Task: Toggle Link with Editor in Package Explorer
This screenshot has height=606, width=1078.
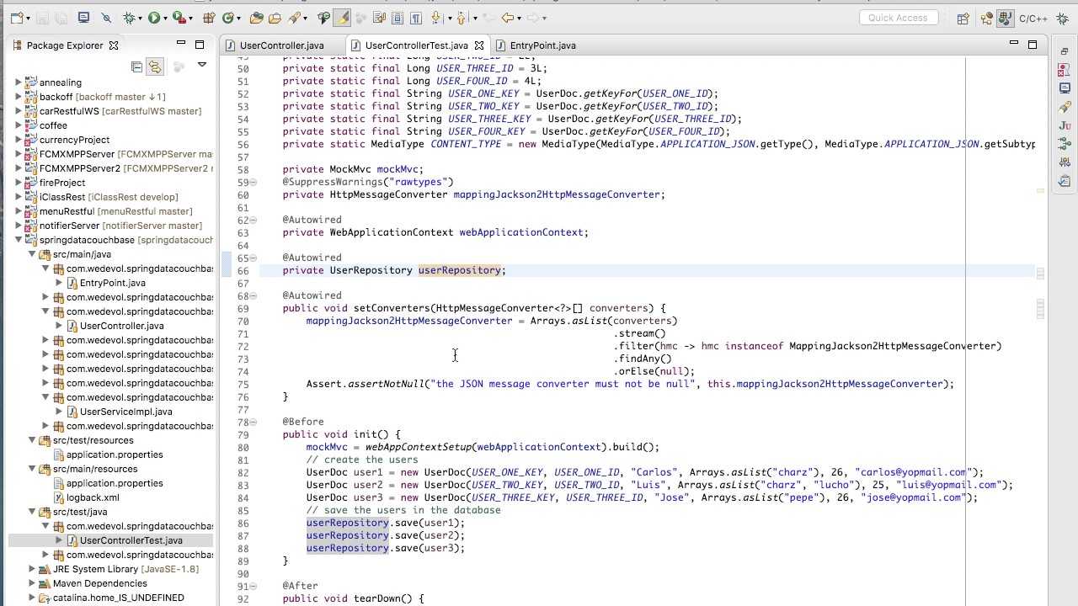Action: tap(155, 66)
